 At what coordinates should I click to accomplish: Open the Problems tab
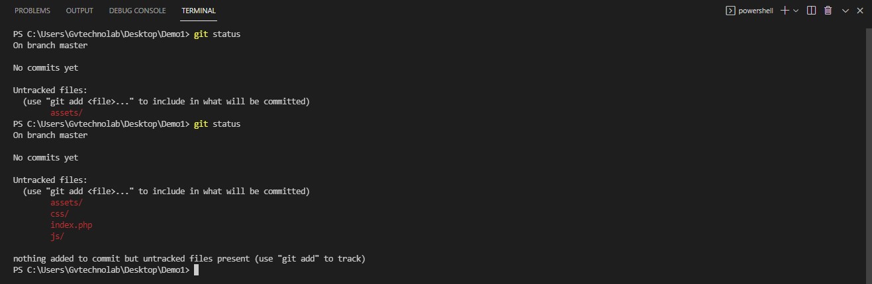[x=32, y=11]
